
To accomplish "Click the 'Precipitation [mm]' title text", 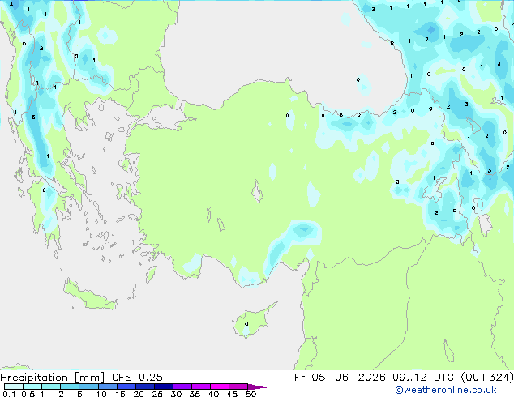I will tap(53, 378).
